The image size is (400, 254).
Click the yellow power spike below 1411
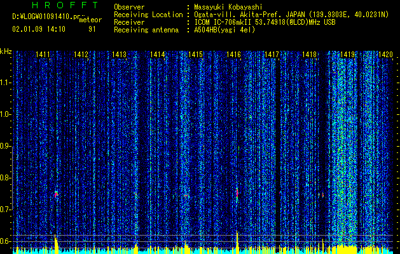(x=56, y=244)
